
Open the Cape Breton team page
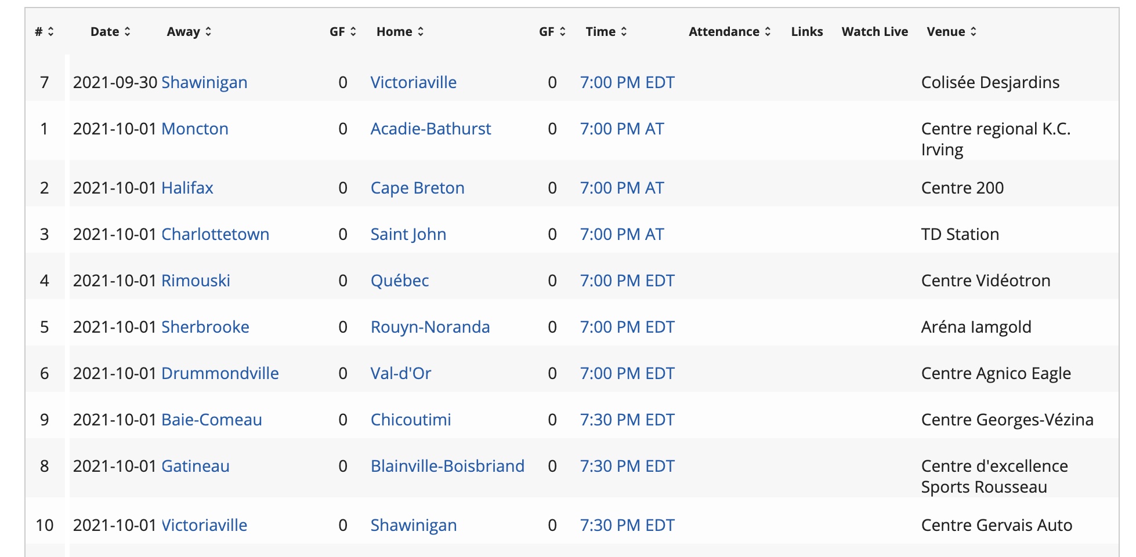(x=417, y=188)
